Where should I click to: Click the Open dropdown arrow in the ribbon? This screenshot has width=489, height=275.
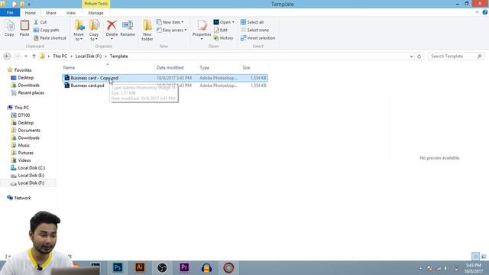tap(233, 22)
